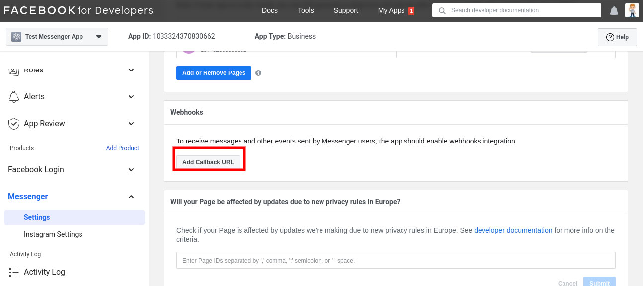Click info icon beside Add or Remove Pages
643x286 pixels.
[x=258, y=73]
